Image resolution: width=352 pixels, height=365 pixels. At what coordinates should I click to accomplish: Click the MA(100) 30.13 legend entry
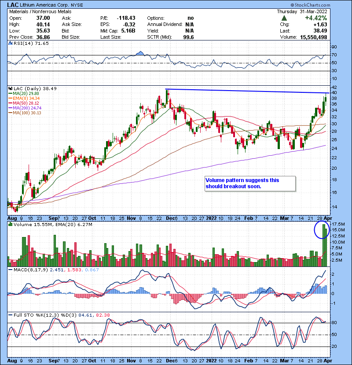25,113
